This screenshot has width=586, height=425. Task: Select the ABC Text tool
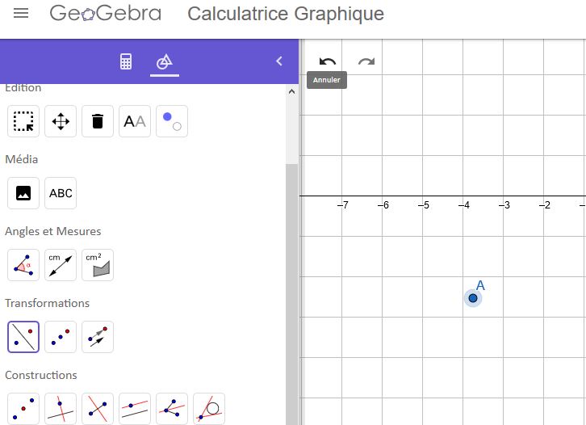coord(61,193)
